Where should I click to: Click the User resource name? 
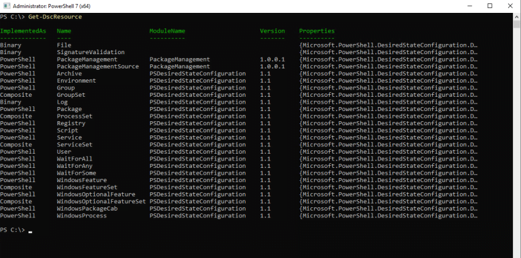(x=64, y=152)
